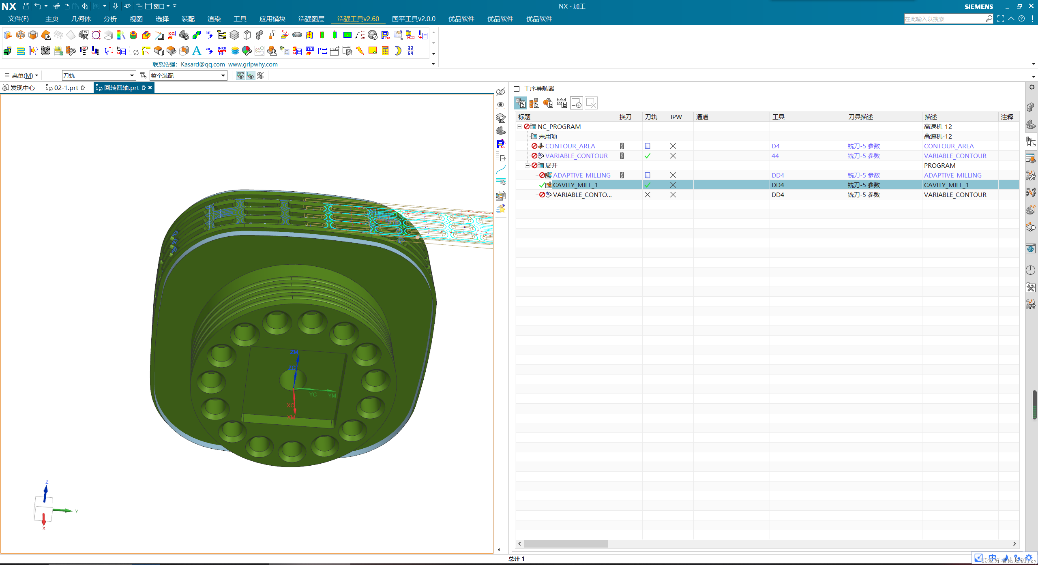Open the 发现中心 tab

(19, 88)
